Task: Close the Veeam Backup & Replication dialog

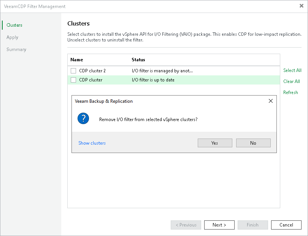Action: [270, 101]
